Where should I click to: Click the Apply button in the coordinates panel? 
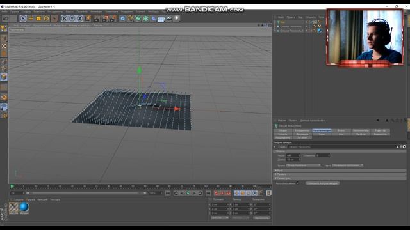tap(261, 218)
